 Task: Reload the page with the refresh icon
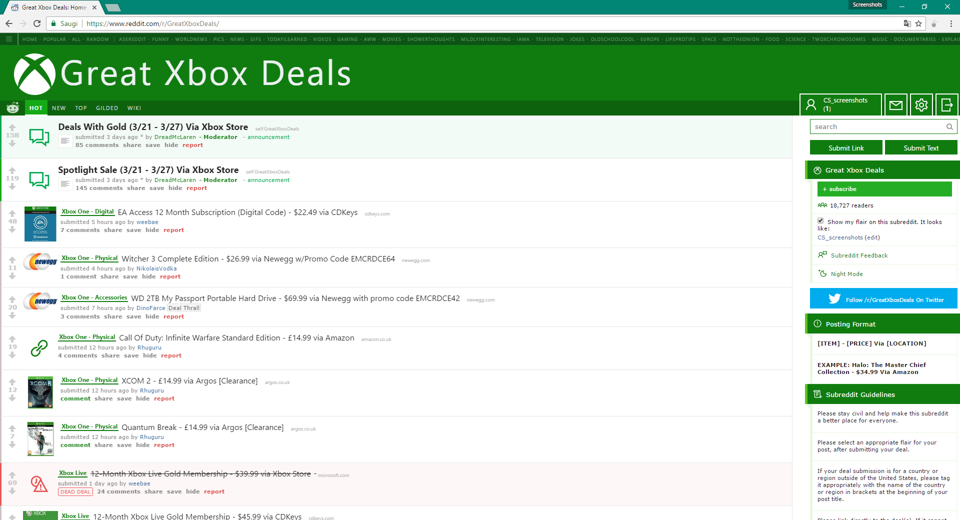[37, 23]
